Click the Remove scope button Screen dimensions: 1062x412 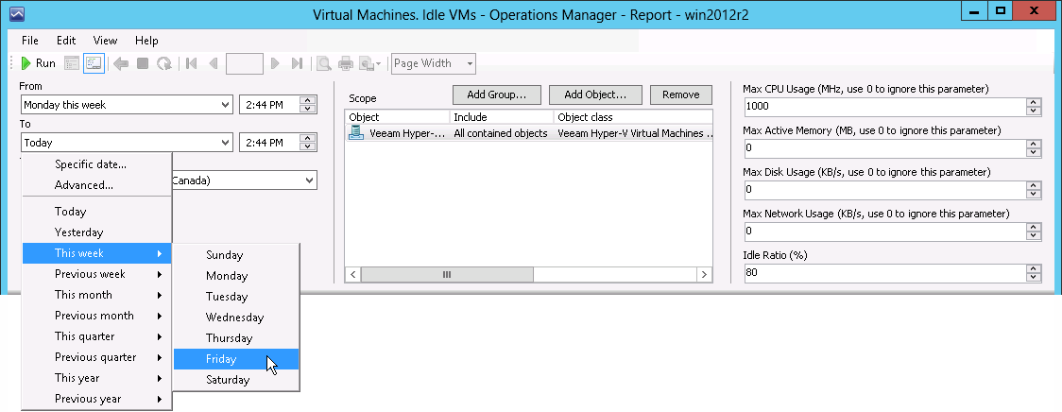tap(680, 94)
